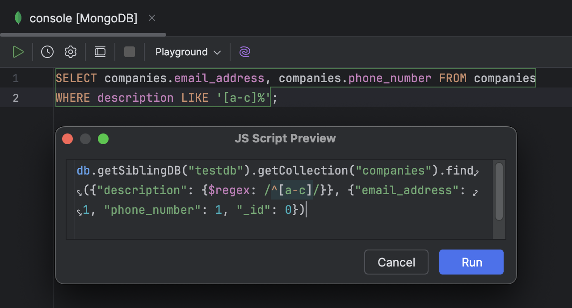This screenshot has width=572, height=308.
Task: Close the console [MongoDB] tab
Action: point(151,18)
